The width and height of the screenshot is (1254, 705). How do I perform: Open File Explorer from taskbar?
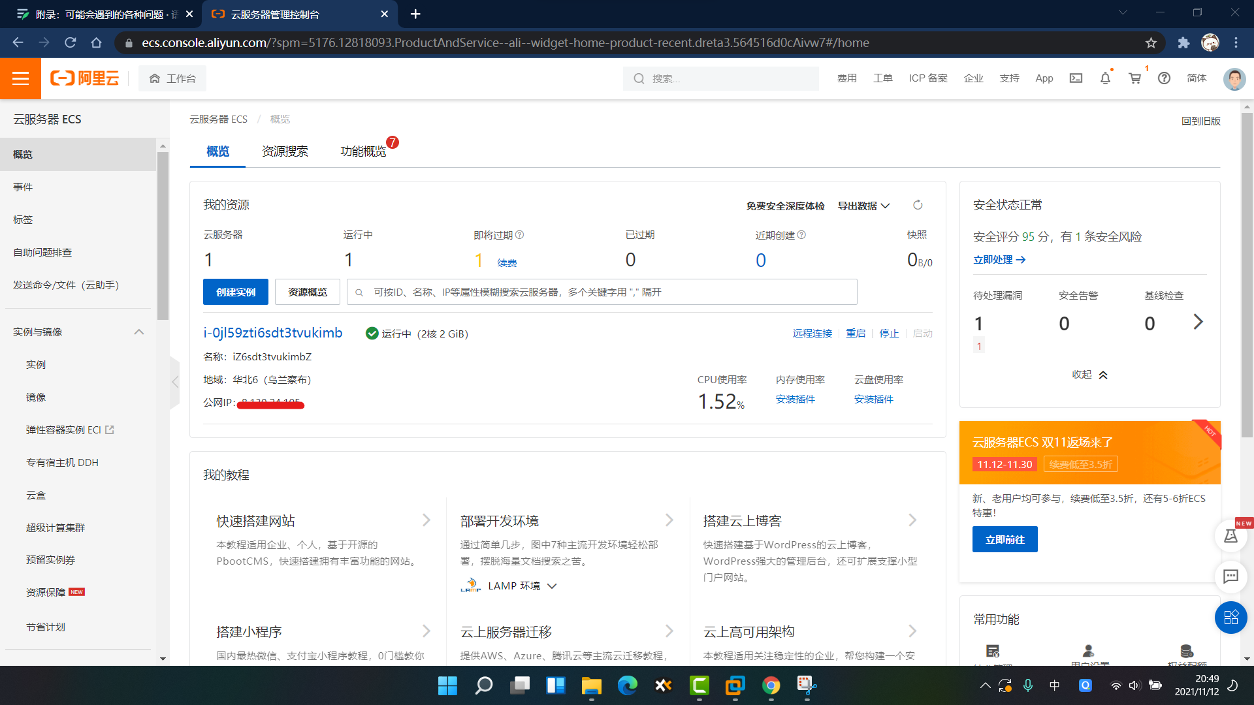(591, 685)
